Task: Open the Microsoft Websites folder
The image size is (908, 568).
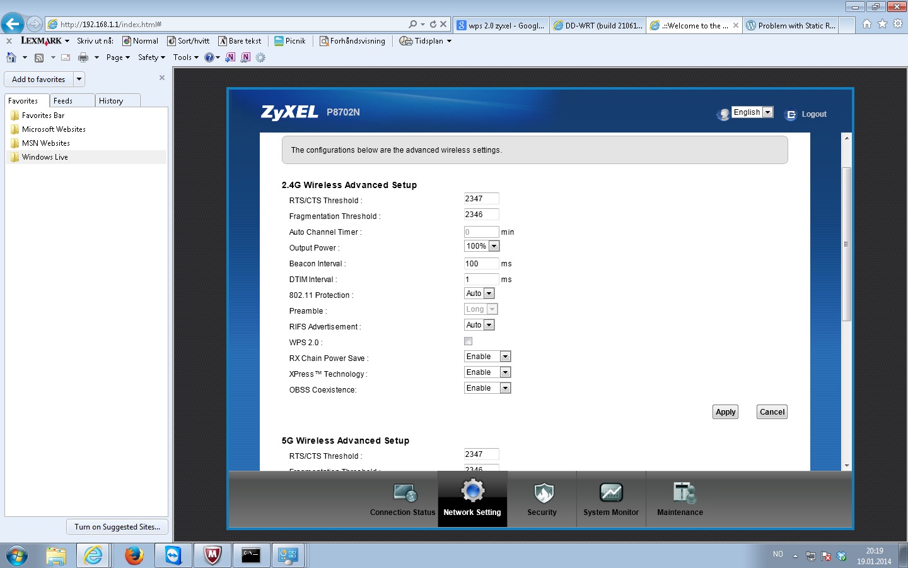Action: (54, 129)
